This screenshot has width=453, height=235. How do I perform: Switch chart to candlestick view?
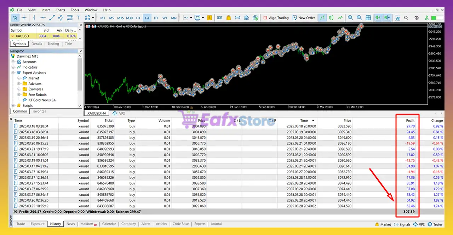331,18
